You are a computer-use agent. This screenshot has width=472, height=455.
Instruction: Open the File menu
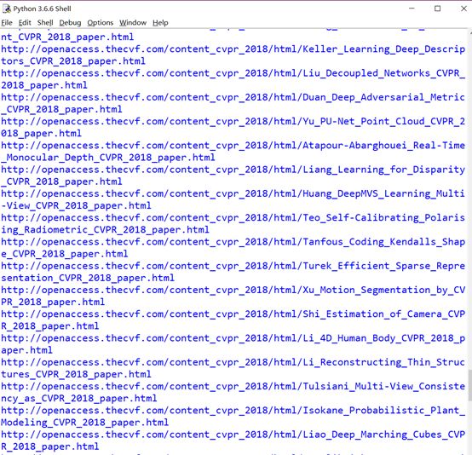point(7,23)
